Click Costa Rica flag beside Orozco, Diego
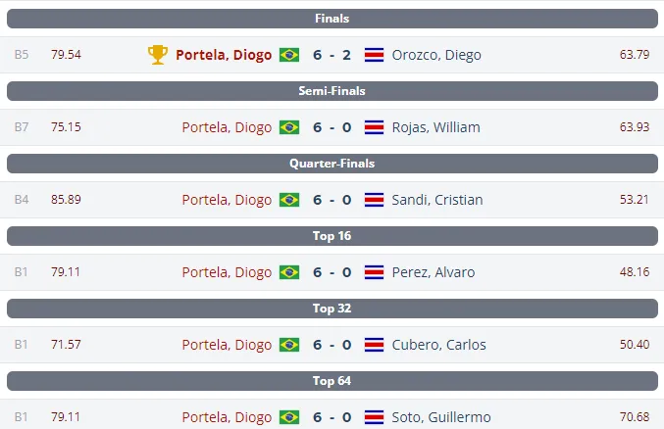The height and width of the screenshot is (429, 664). (x=374, y=55)
